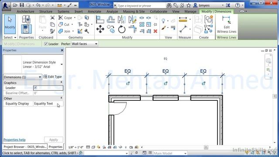Close the Properties palette
The height and width of the screenshot is (157, 279).
pos(62,51)
